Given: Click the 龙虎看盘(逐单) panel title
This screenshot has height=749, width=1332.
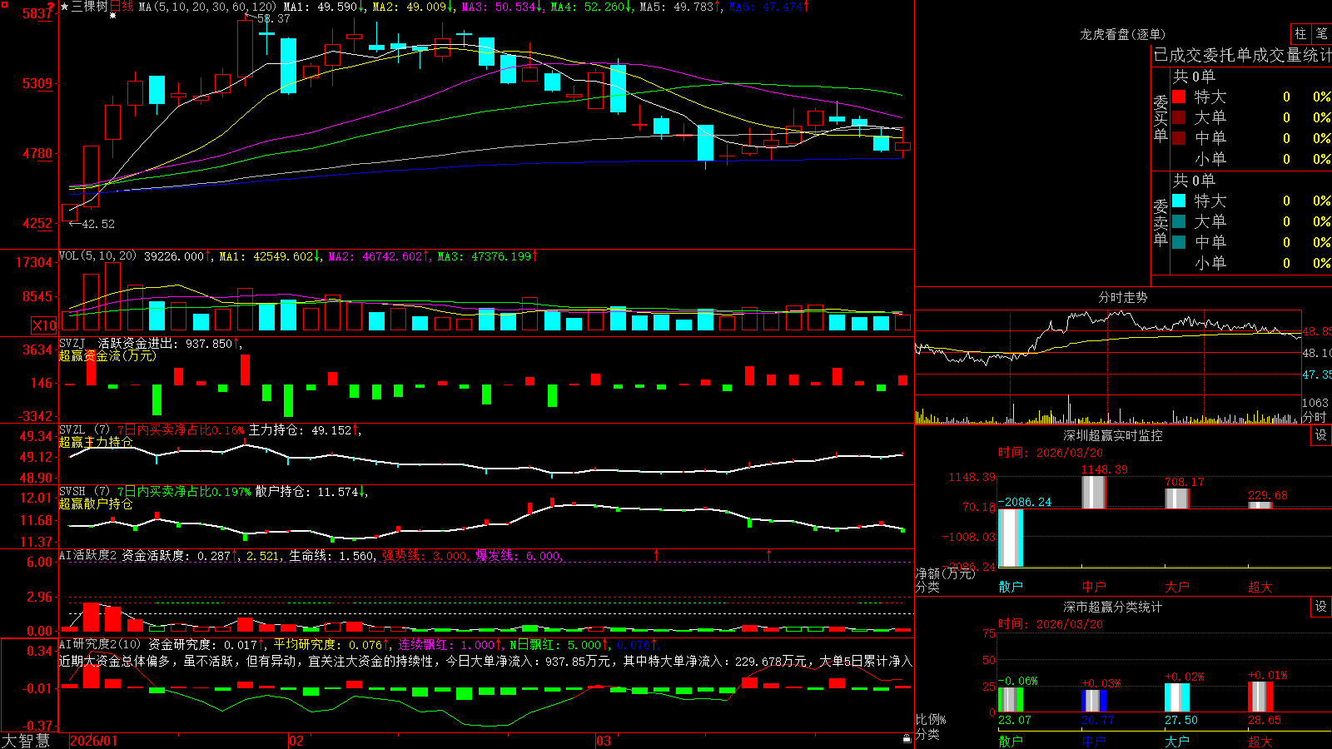Looking at the screenshot, I should (x=1122, y=34).
